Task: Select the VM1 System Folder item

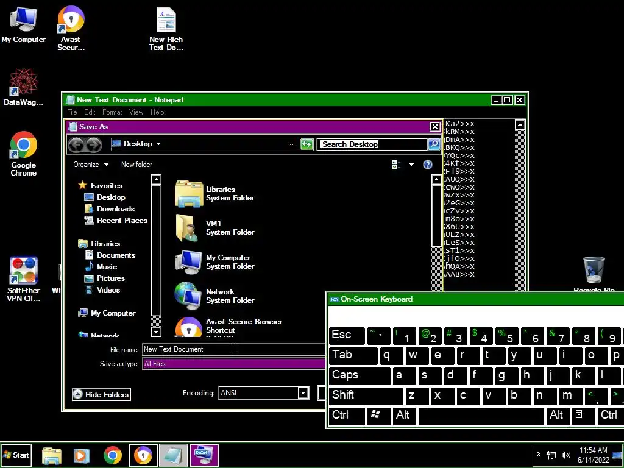Action: coord(215,228)
